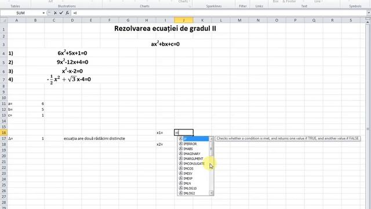Select column J header
The height and width of the screenshot is (209, 371).
(x=184, y=20)
